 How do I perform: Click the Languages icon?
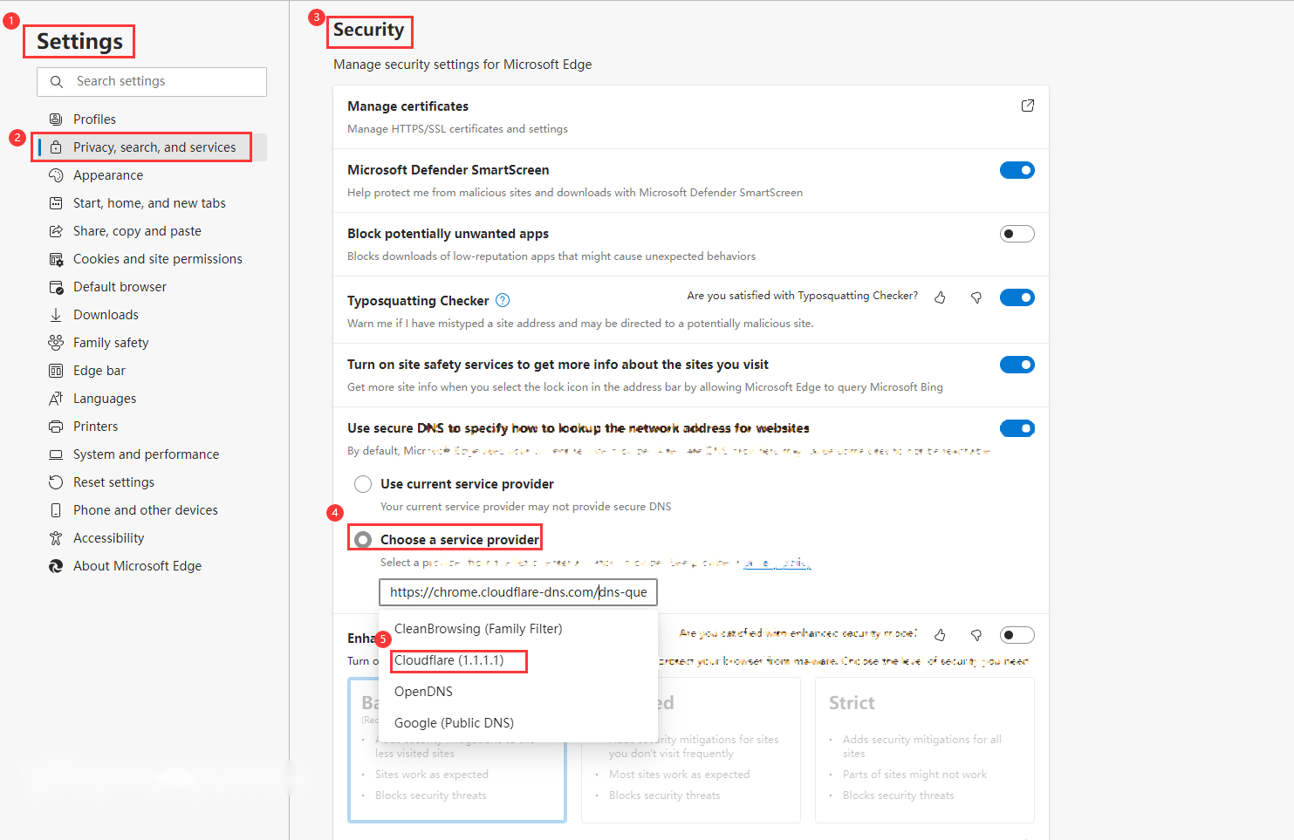(56, 399)
